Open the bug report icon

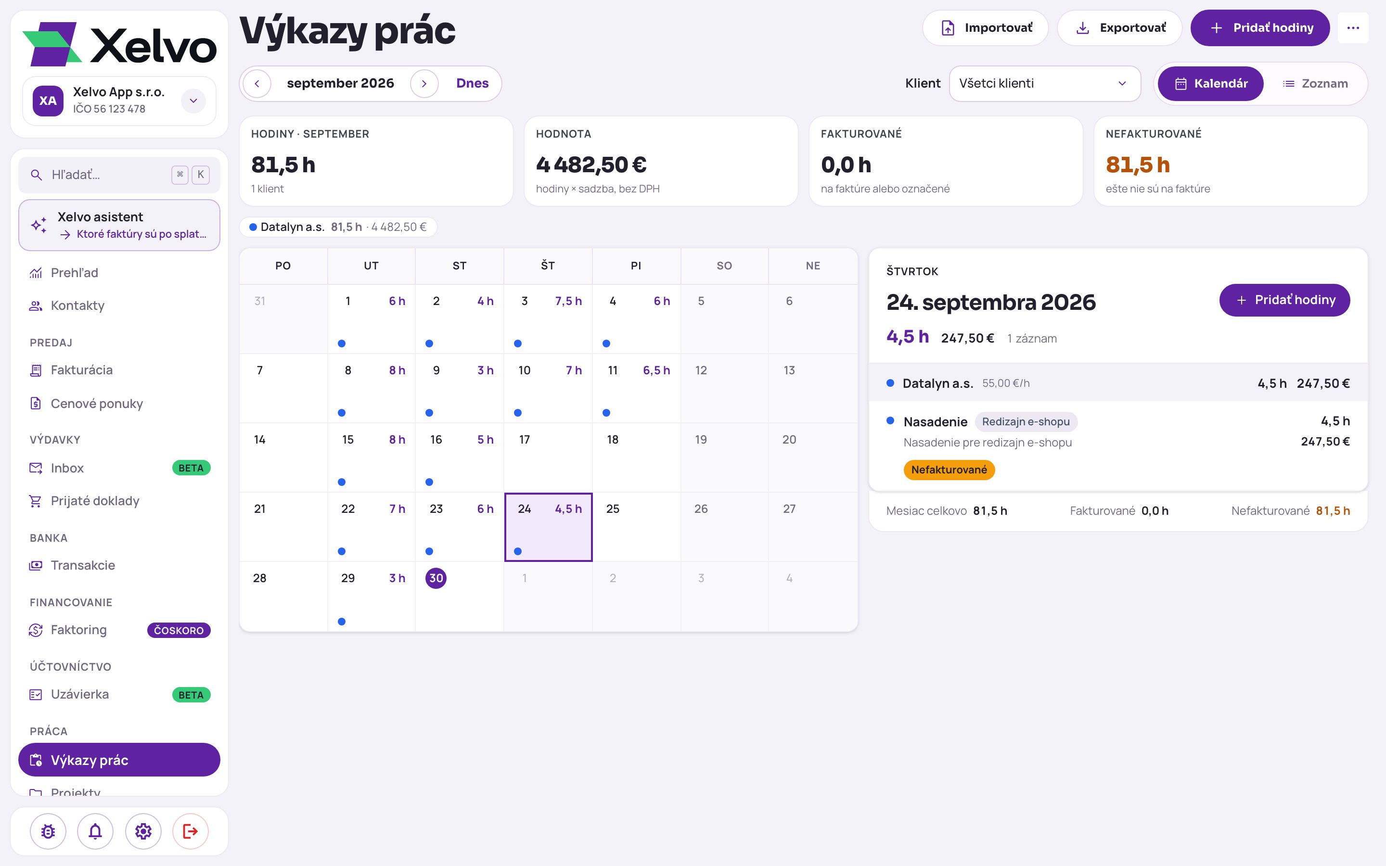point(48,831)
